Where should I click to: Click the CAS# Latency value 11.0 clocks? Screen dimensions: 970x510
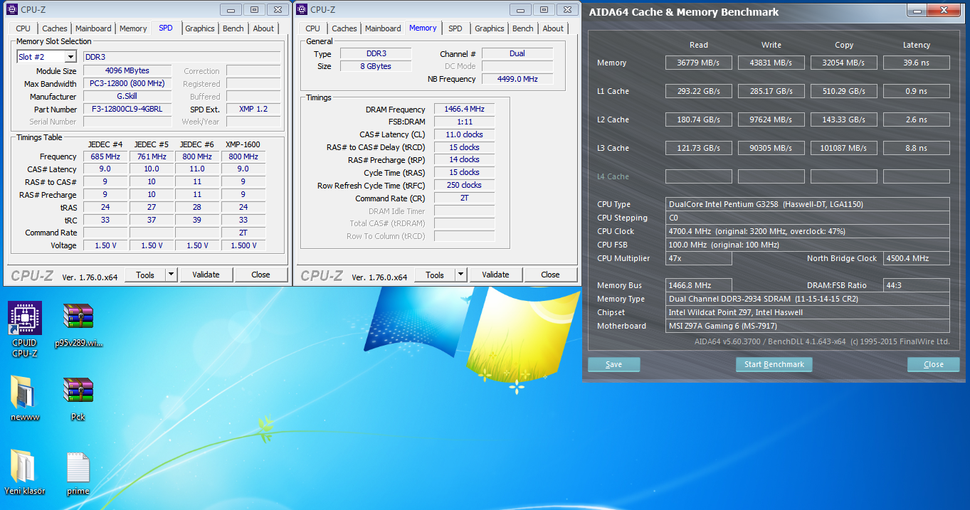point(464,134)
